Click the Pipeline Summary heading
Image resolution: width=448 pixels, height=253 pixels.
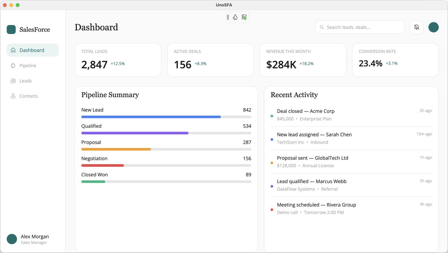(110, 95)
